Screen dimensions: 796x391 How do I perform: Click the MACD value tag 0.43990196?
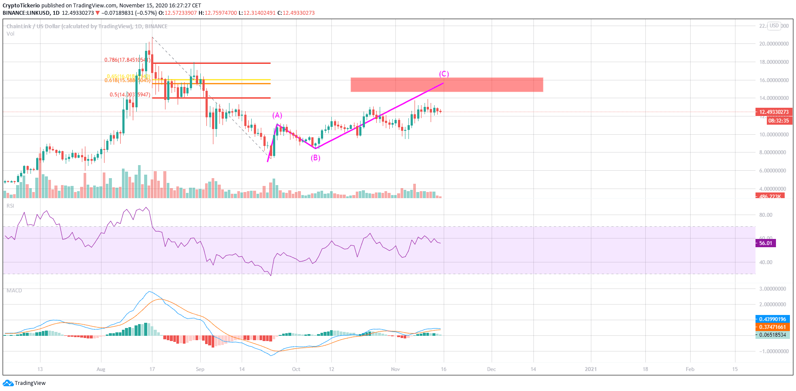(772, 319)
